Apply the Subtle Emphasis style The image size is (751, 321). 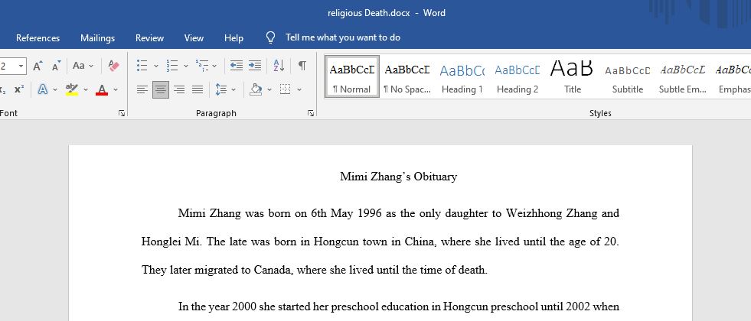tap(683, 76)
